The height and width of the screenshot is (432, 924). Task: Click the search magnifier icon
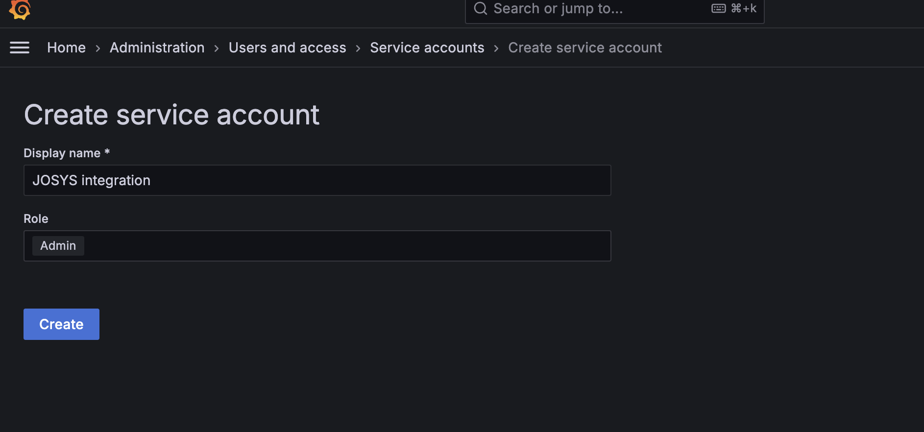click(481, 8)
